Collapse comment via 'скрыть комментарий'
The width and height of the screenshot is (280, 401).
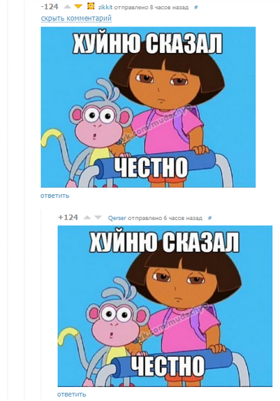(x=76, y=18)
